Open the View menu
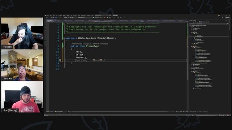This screenshot has height=130, width=232. pos(54,15)
